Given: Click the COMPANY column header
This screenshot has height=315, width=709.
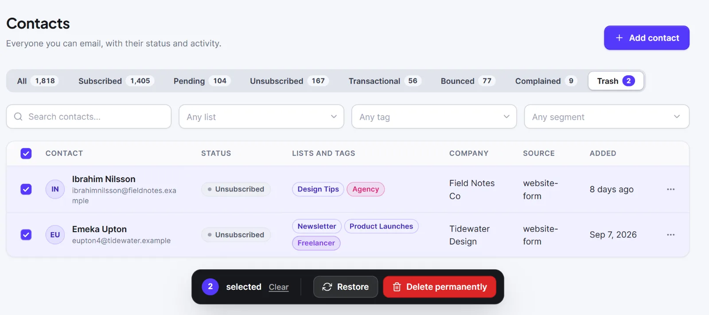Looking at the screenshot, I should click(x=469, y=153).
